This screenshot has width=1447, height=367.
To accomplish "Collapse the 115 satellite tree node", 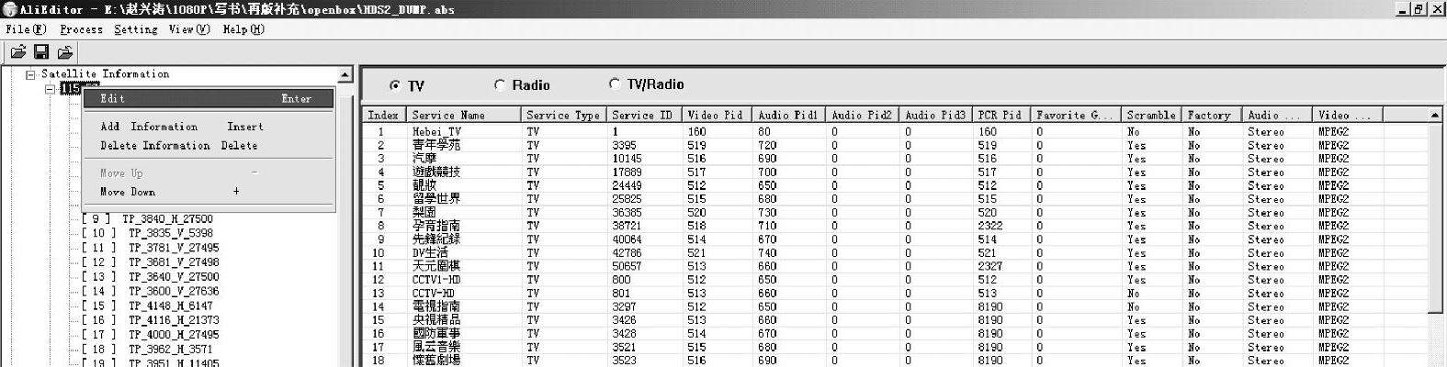I will (x=51, y=89).
